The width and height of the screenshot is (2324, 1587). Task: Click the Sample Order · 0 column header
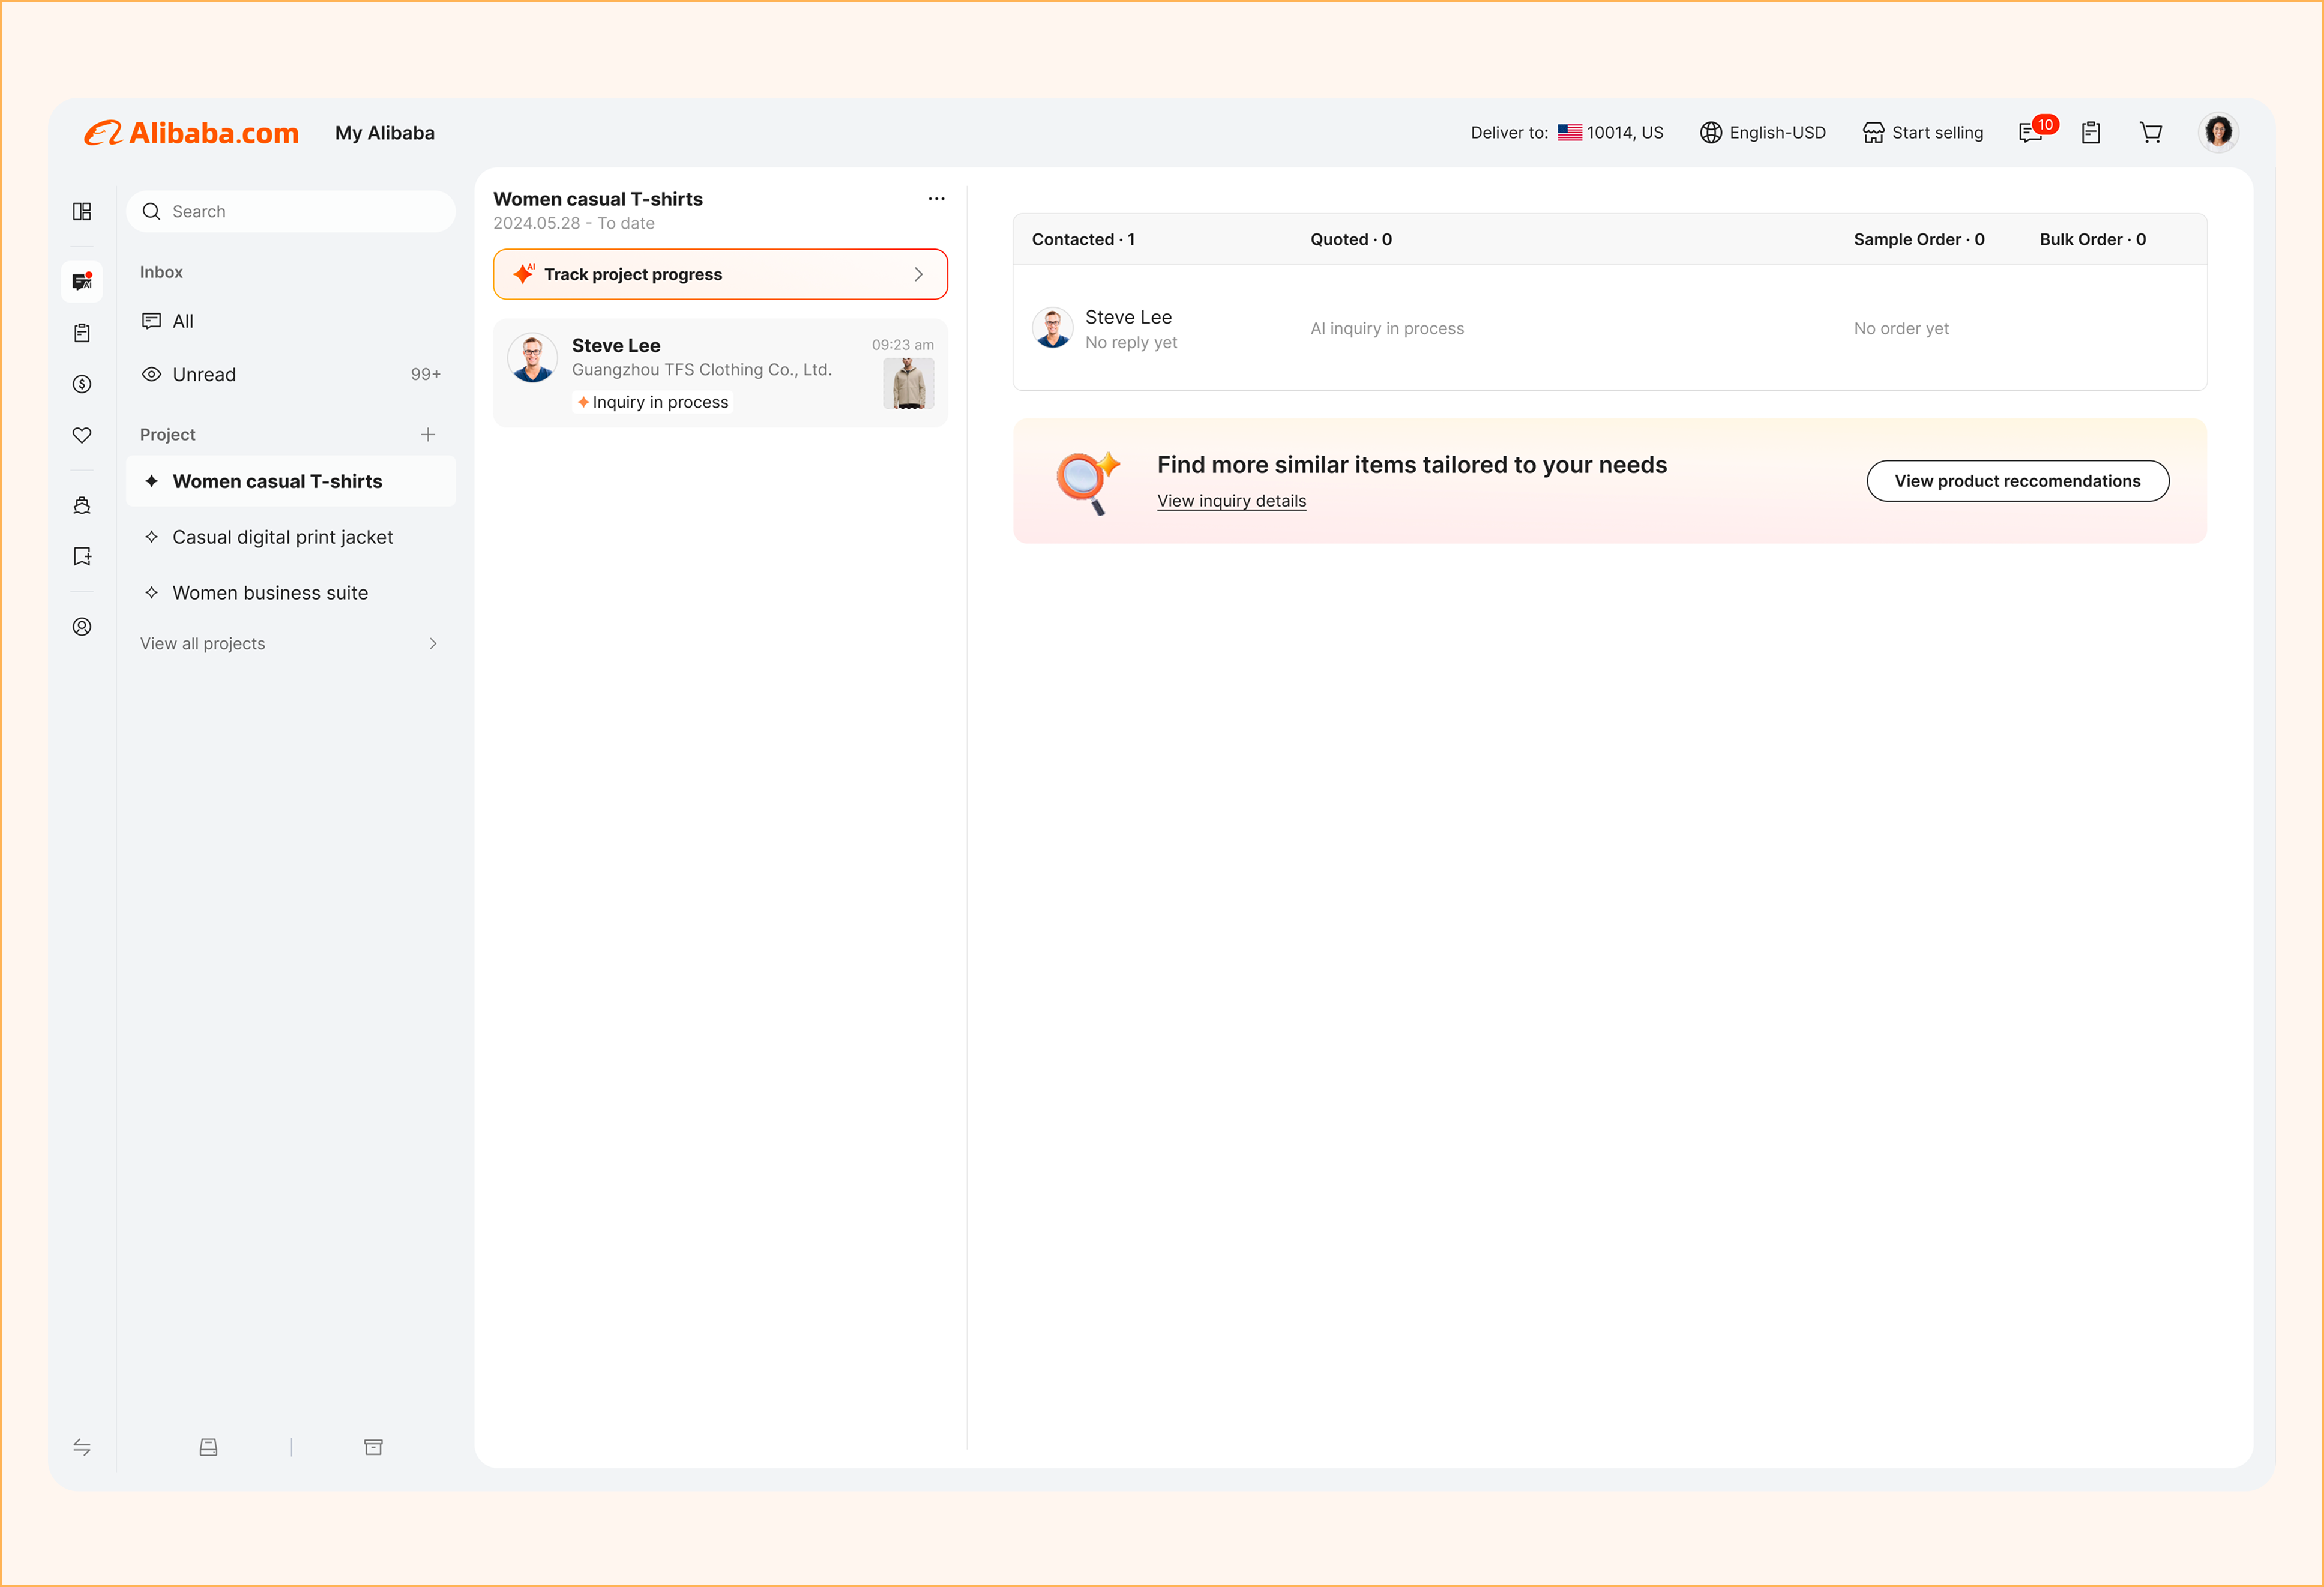(1919, 239)
